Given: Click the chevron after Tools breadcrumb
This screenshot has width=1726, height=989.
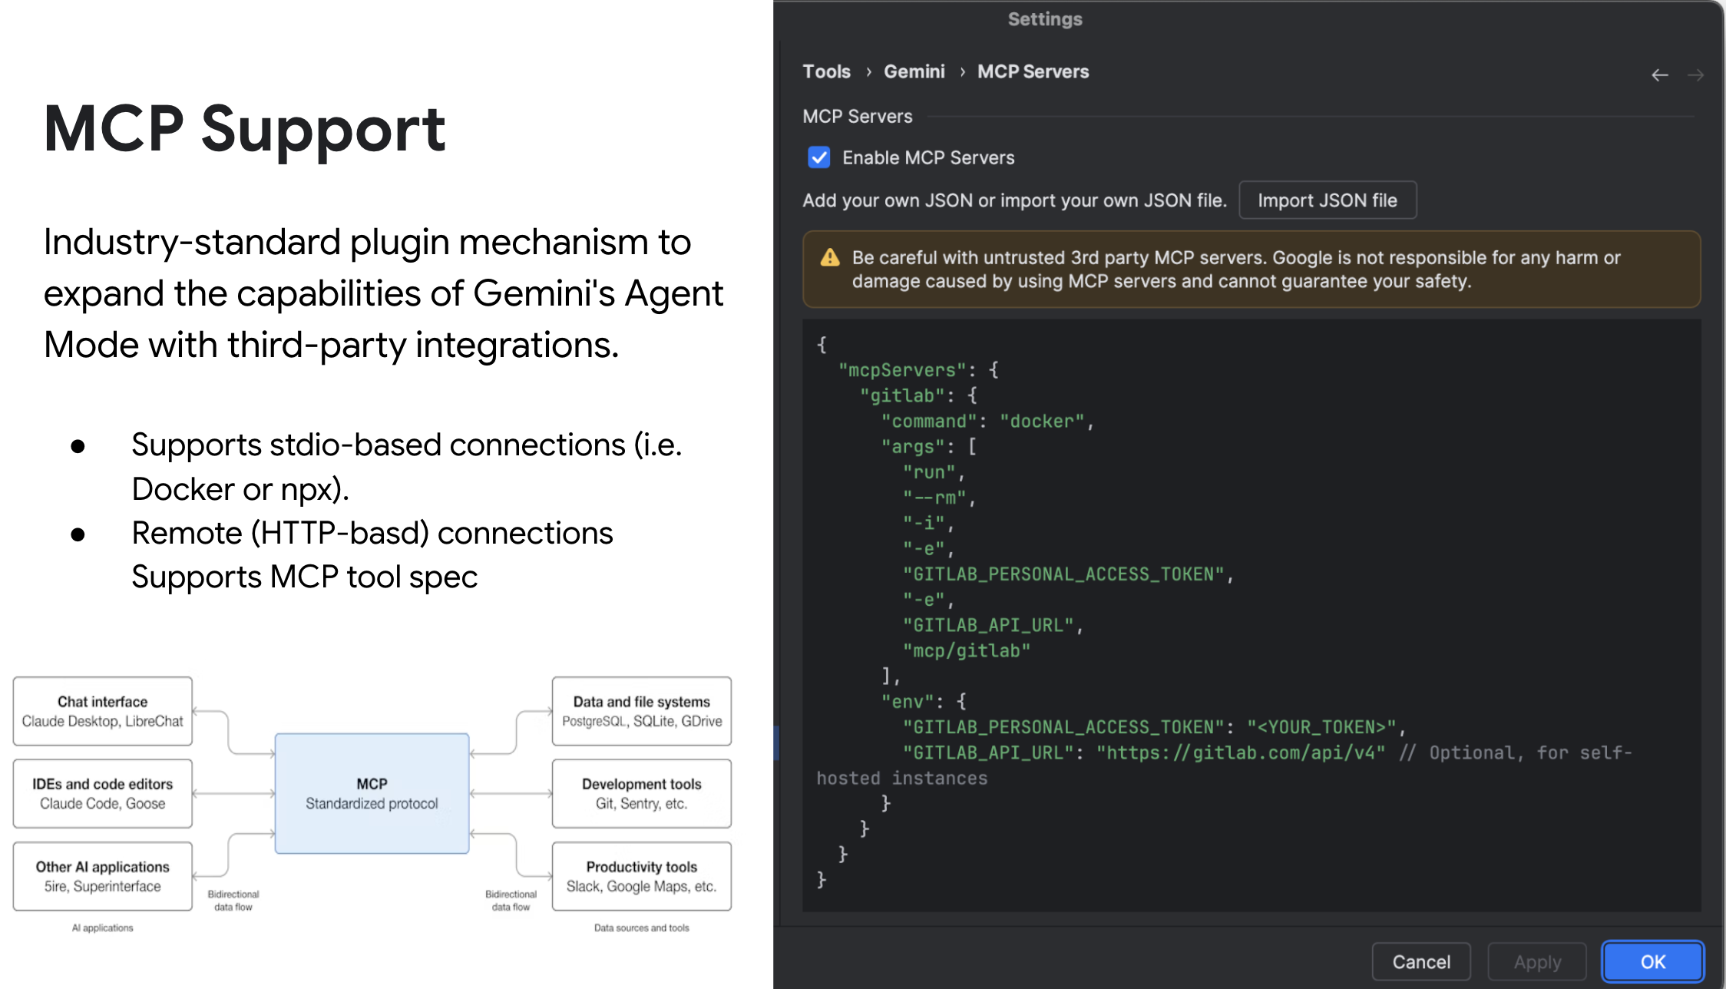Looking at the screenshot, I should tap(868, 71).
